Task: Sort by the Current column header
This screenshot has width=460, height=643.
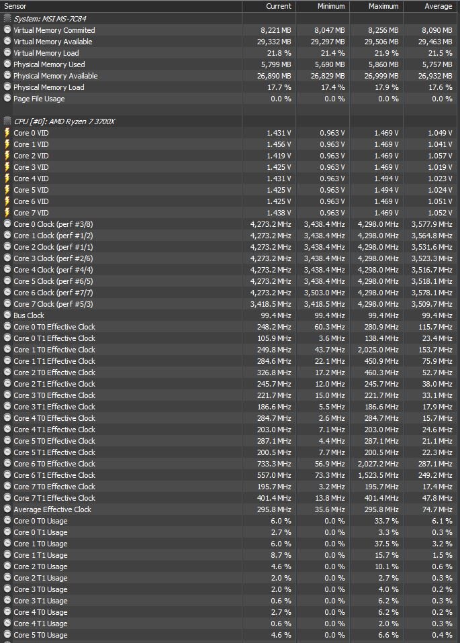Action: coord(269,6)
